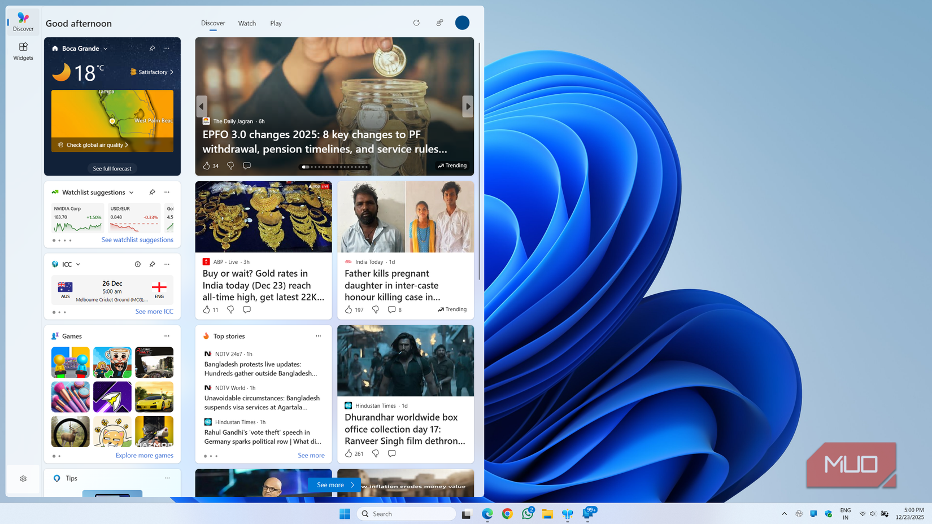Expand the ICC widget dropdown
Image resolution: width=932 pixels, height=524 pixels.
[77, 264]
